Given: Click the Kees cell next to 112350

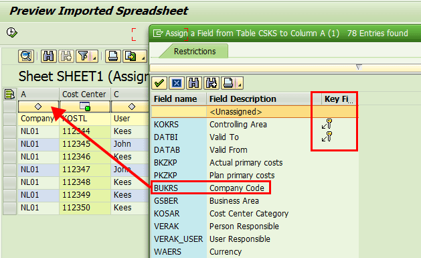Looking at the screenshot, I should coord(131,208).
